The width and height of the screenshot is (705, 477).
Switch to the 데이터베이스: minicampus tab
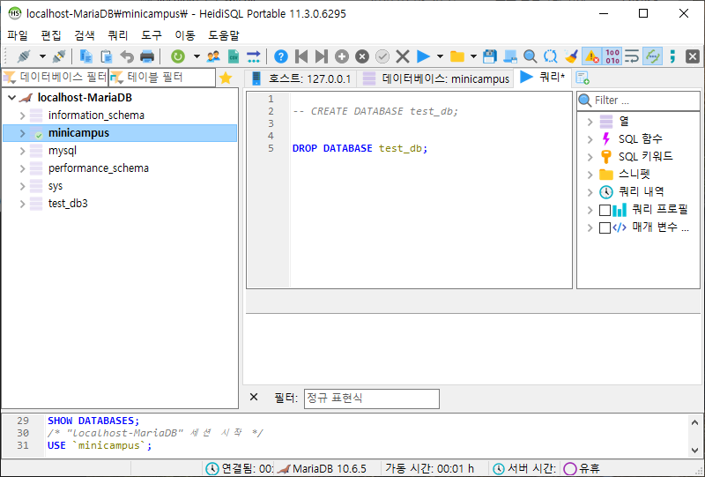(x=435, y=78)
